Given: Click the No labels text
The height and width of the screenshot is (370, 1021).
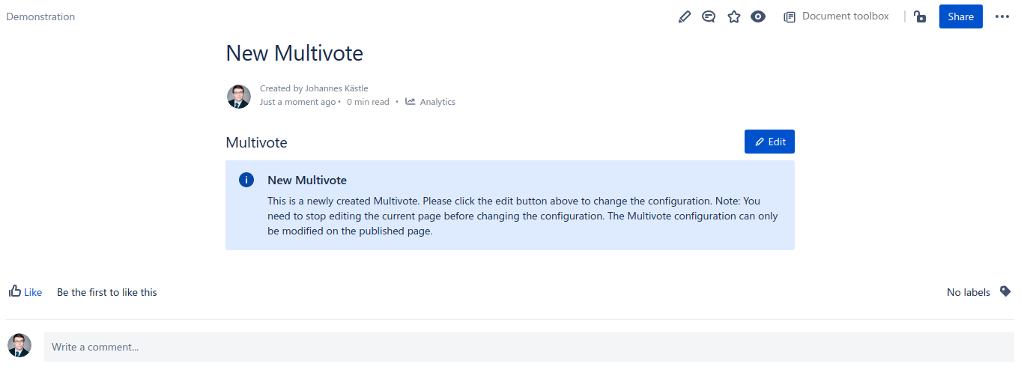Looking at the screenshot, I should [968, 292].
